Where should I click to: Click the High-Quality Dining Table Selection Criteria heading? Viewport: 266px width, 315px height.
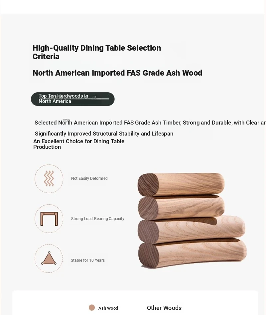[x=97, y=52]
